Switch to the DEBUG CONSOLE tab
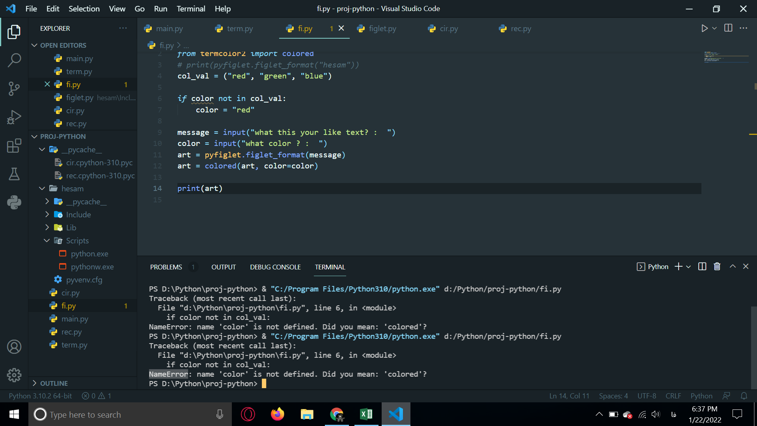The image size is (757, 426). pos(275,267)
